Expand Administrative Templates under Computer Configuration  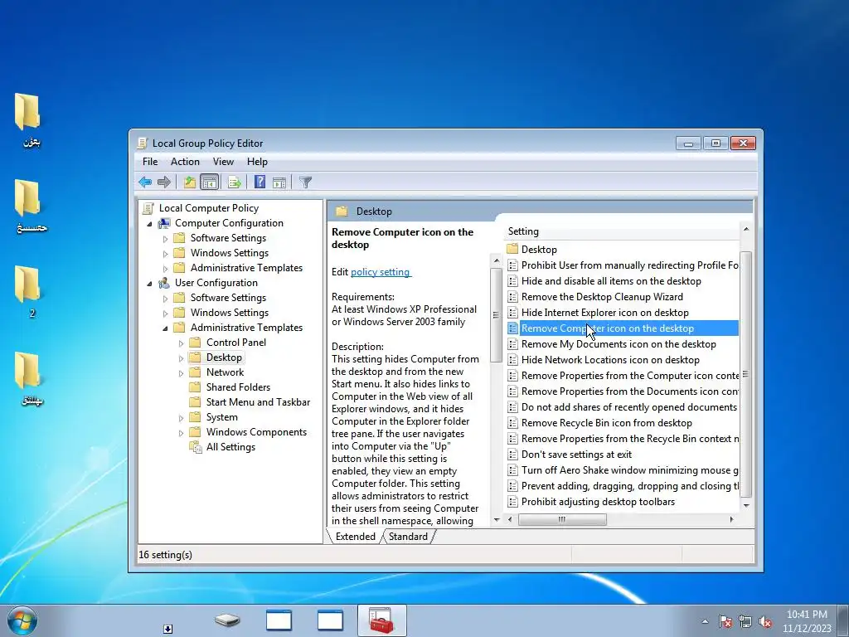(165, 268)
